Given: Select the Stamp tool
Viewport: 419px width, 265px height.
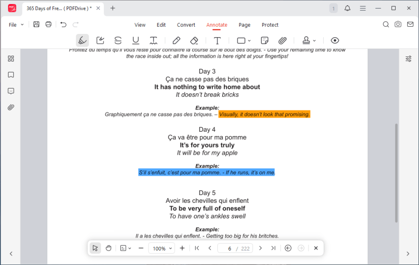Looking at the screenshot, I should 306,40.
